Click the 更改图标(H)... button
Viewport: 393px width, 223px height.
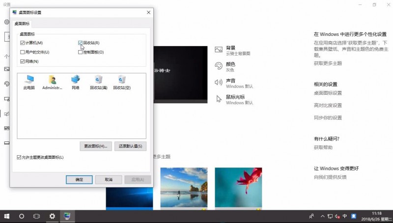tap(96, 146)
